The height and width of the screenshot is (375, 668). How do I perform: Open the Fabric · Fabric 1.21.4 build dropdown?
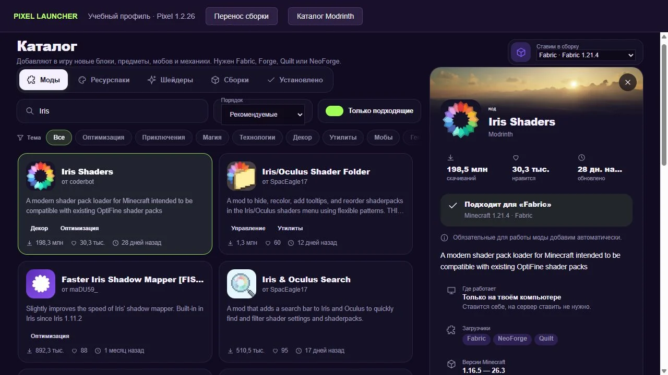coord(586,55)
